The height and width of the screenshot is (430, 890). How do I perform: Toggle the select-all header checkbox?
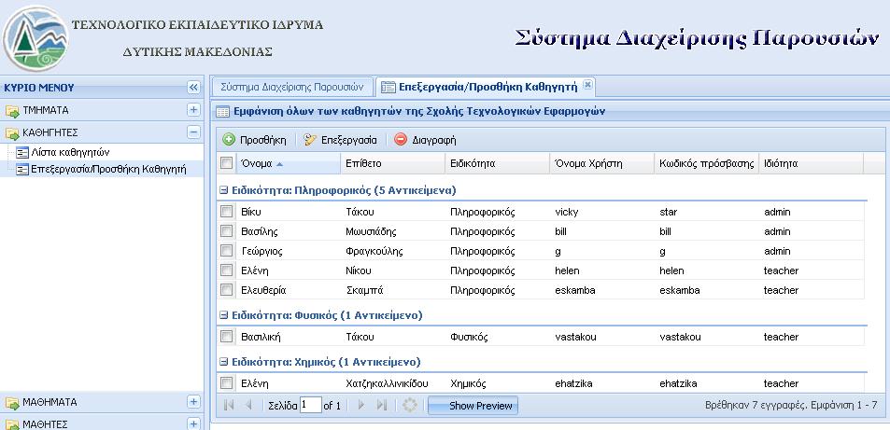coord(227,163)
